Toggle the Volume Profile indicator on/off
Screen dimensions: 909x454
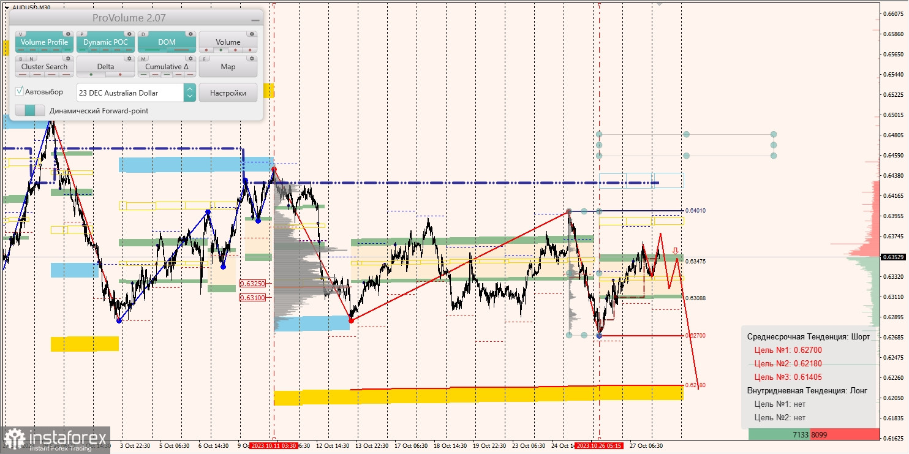(44, 42)
